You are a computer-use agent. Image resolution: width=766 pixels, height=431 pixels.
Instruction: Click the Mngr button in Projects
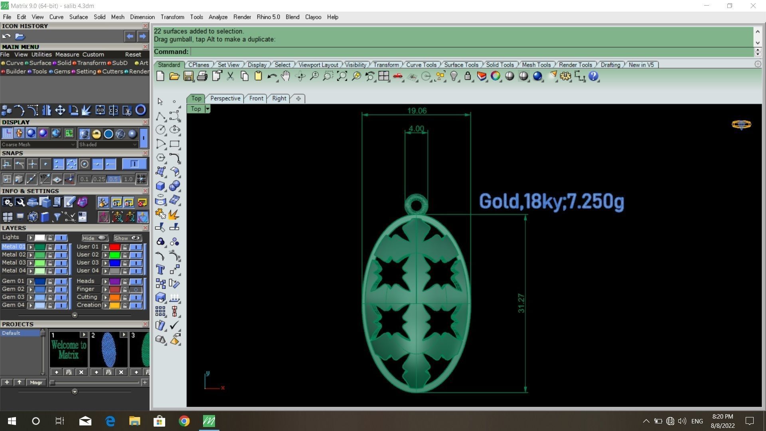pyautogui.click(x=36, y=382)
